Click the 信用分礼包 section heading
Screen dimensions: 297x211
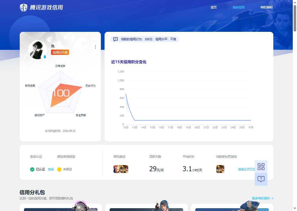pyautogui.click(x=32, y=192)
